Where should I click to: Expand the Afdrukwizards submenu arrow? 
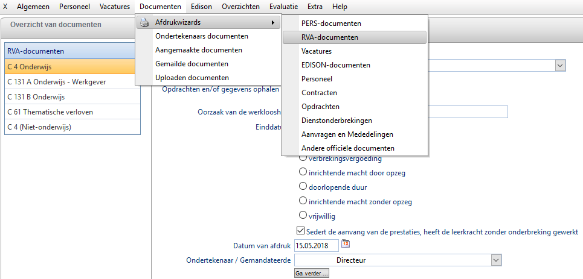click(x=273, y=23)
